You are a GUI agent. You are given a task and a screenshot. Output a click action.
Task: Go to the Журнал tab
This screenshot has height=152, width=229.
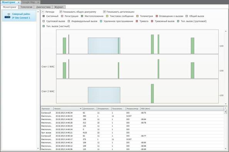coord(59,7)
